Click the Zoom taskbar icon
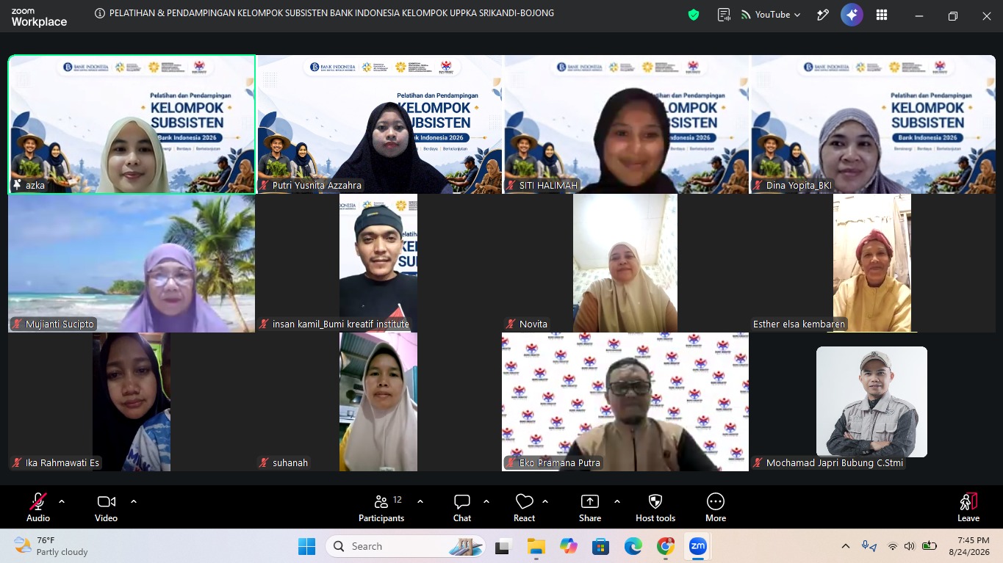 click(x=697, y=546)
